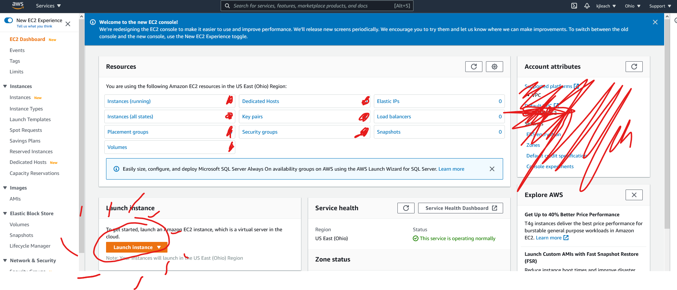The image size is (677, 290).
Task: Click into the top services search box
Action: [x=317, y=6]
